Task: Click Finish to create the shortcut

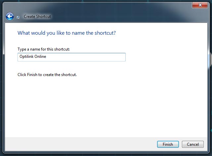Action: point(168,144)
